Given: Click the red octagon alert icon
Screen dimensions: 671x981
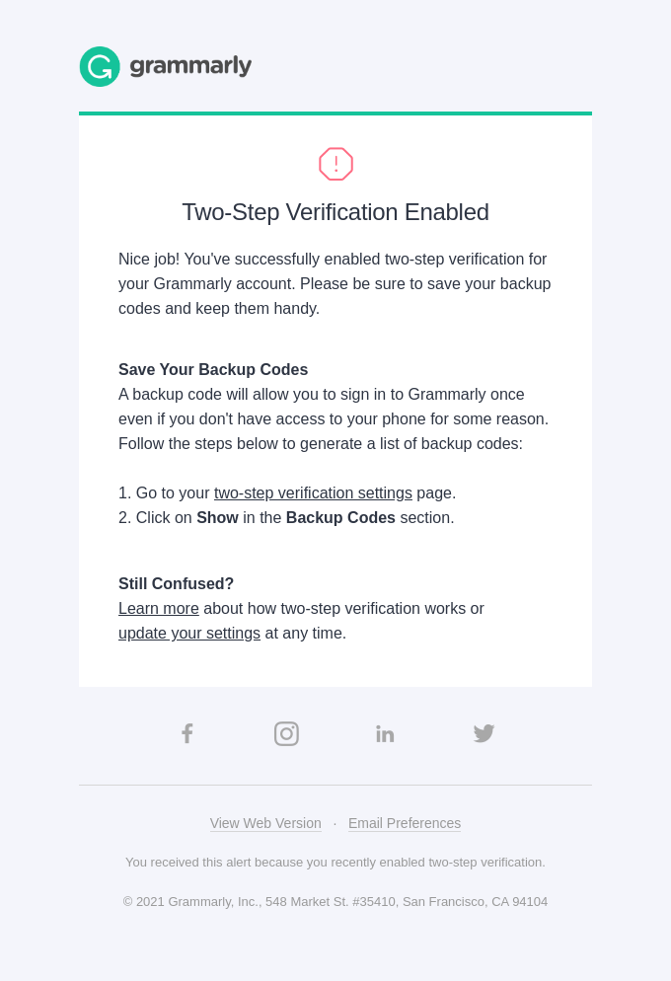Looking at the screenshot, I should coord(335,164).
